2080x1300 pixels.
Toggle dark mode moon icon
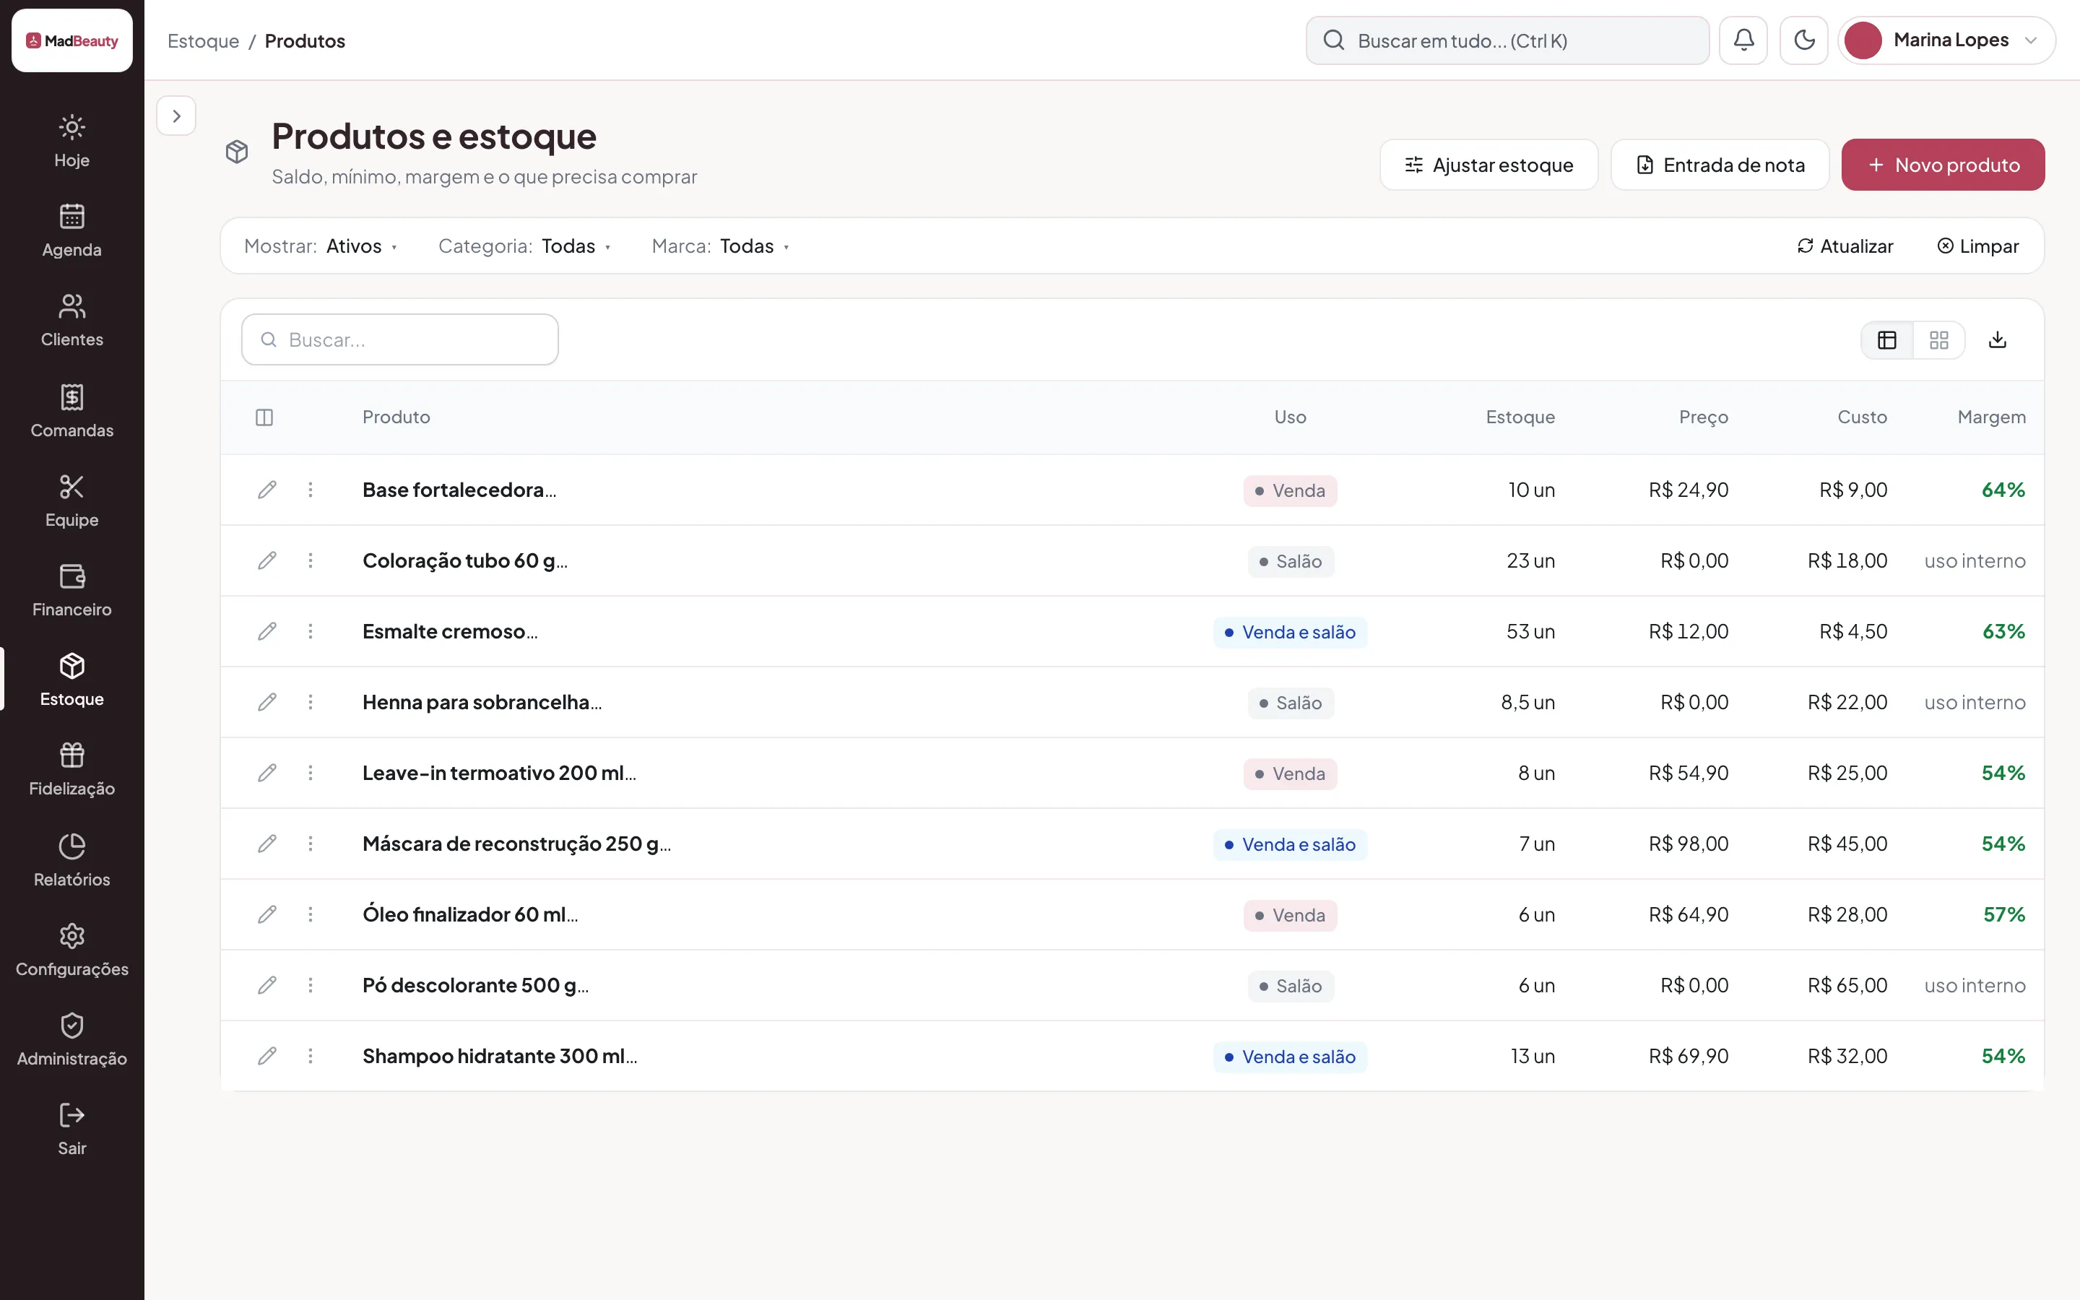(1804, 40)
